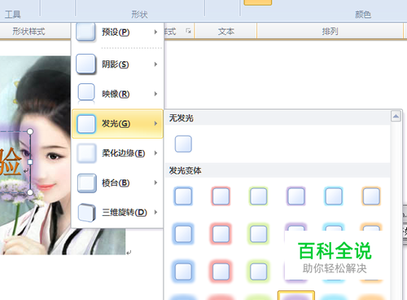
Task: Open the 阴影(S) shadow submenu
Action: click(x=117, y=64)
